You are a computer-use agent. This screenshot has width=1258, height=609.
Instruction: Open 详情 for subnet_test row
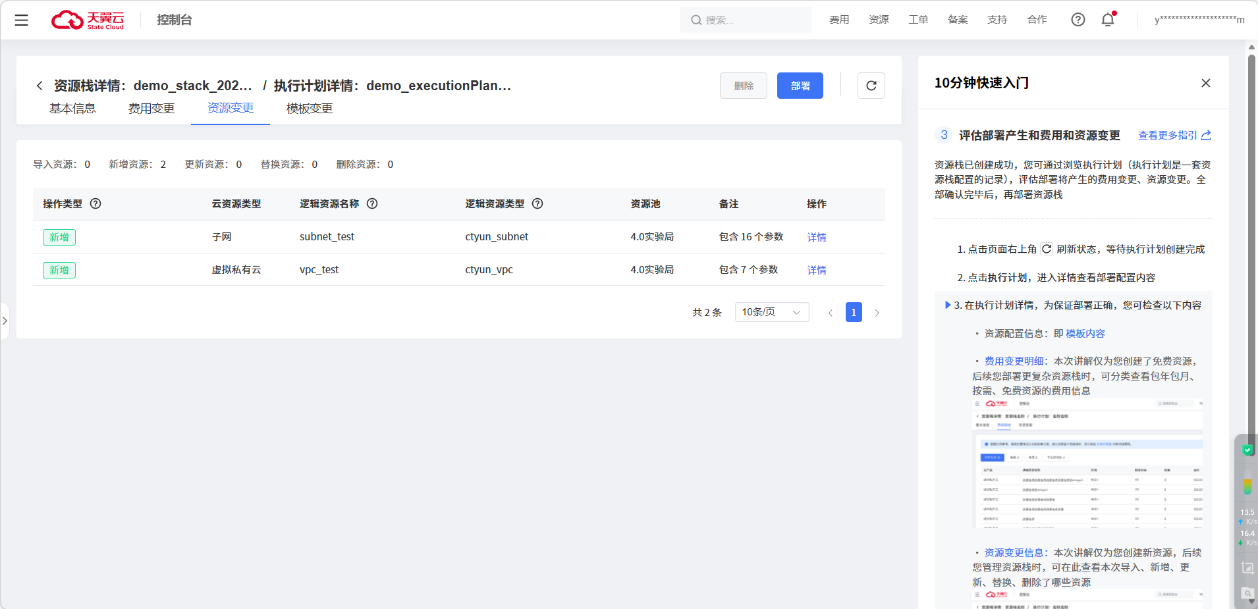tap(816, 237)
